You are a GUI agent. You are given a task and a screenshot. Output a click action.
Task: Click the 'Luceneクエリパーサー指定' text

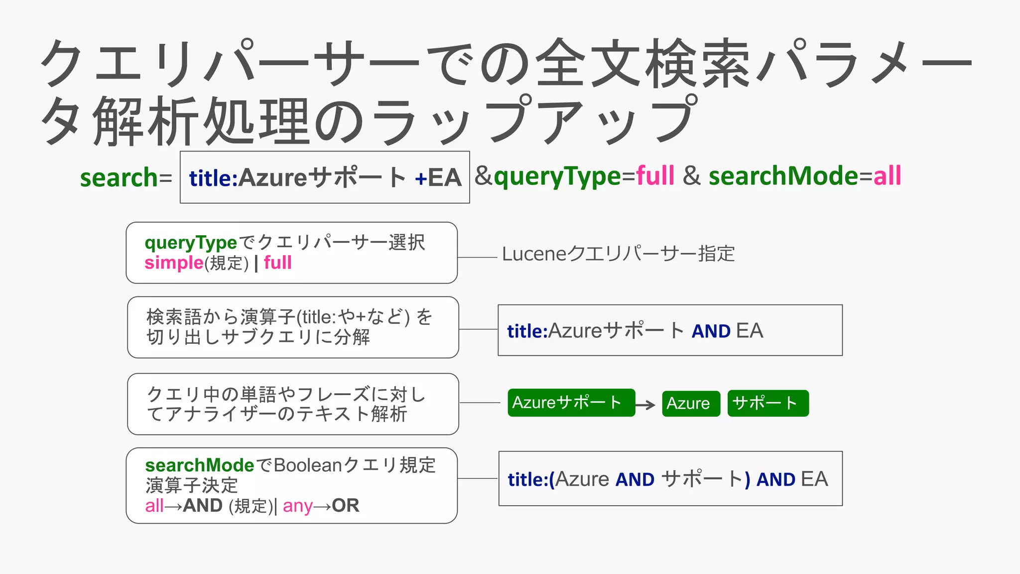click(x=618, y=254)
